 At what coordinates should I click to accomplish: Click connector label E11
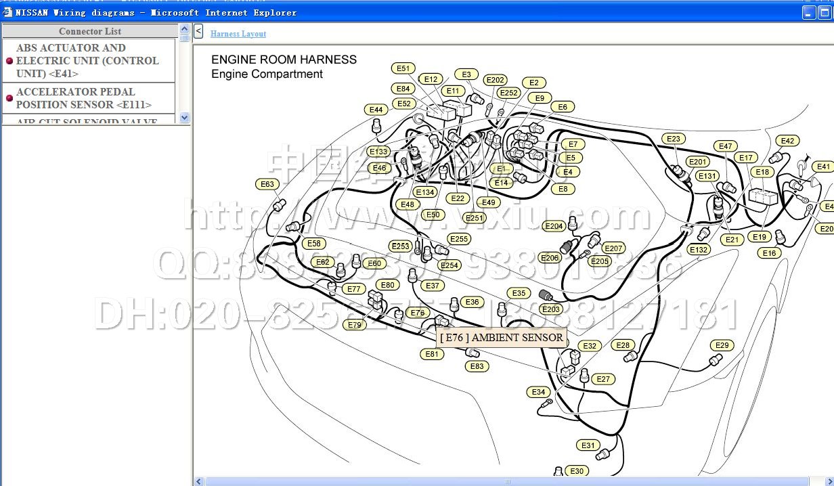click(452, 91)
